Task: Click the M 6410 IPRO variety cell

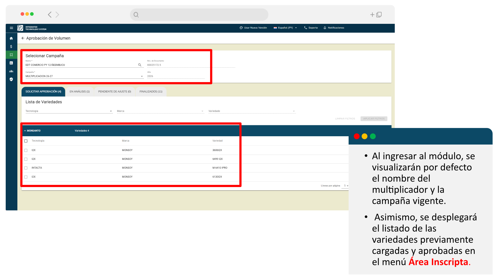Action: [x=220, y=168]
